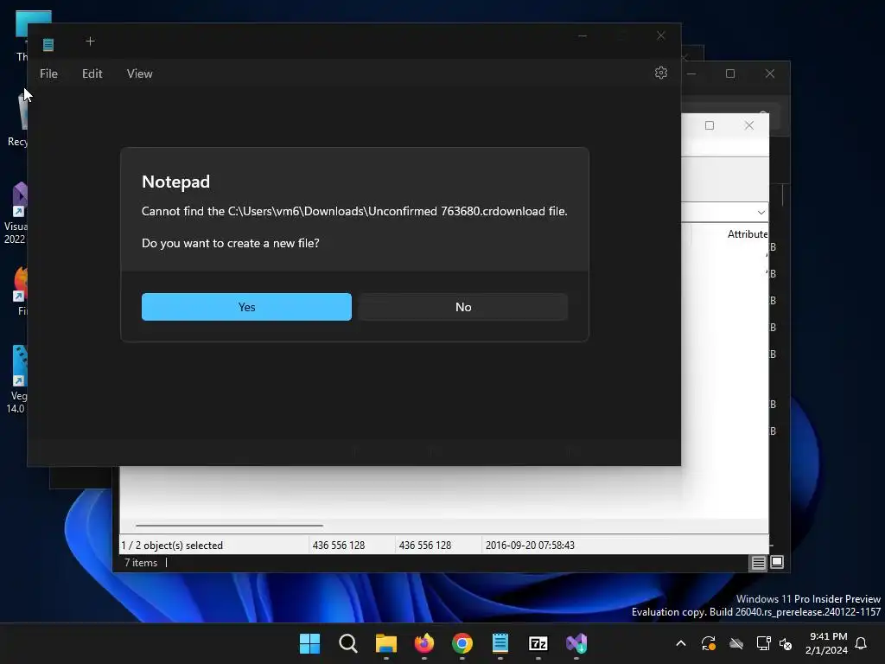The height and width of the screenshot is (664, 885).
Task: Switch to Notepad taskbar icon
Action: pos(500,643)
